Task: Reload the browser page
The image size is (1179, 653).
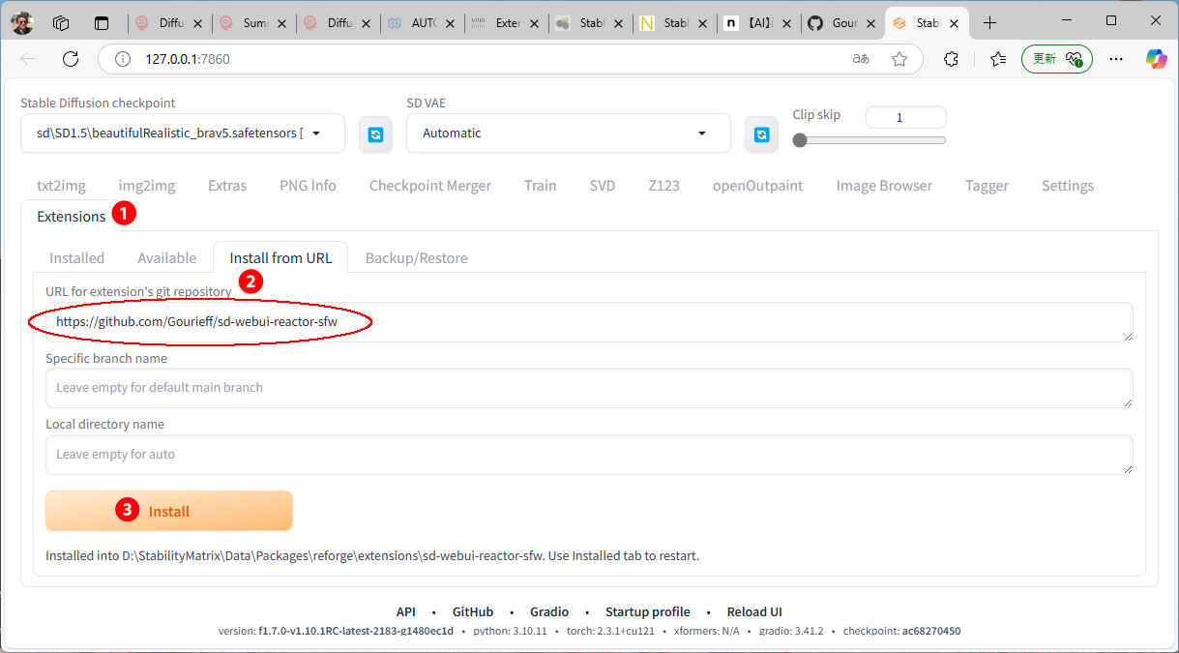Action: point(71,59)
